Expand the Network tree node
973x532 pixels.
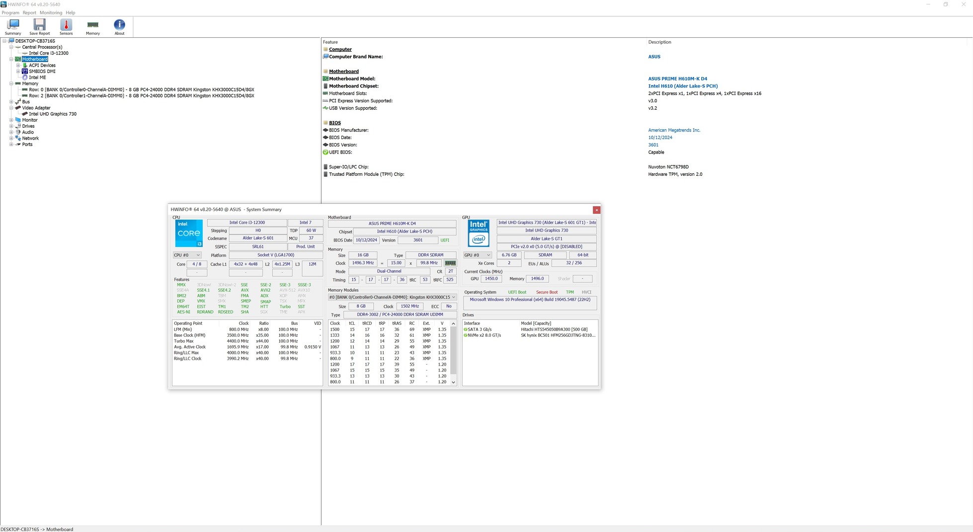[11, 138]
